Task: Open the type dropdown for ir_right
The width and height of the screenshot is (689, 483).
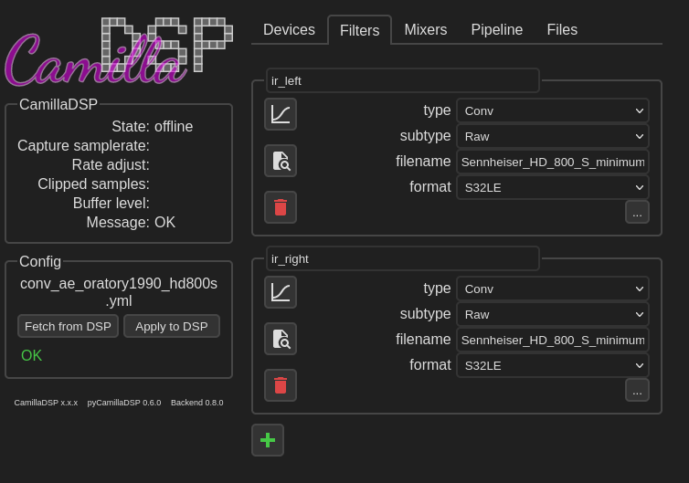Action: [552, 289]
